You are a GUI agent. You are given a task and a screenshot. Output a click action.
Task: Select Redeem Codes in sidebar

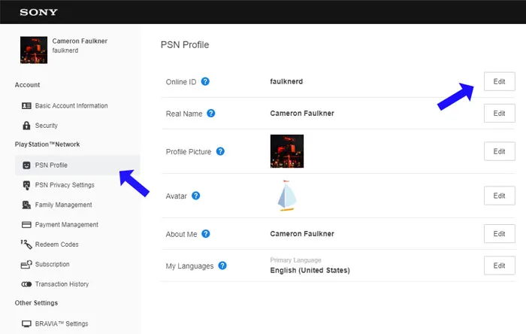point(56,244)
